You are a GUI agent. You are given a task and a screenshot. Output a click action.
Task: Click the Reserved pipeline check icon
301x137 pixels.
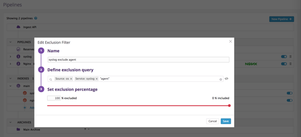click(x=18, y=49)
